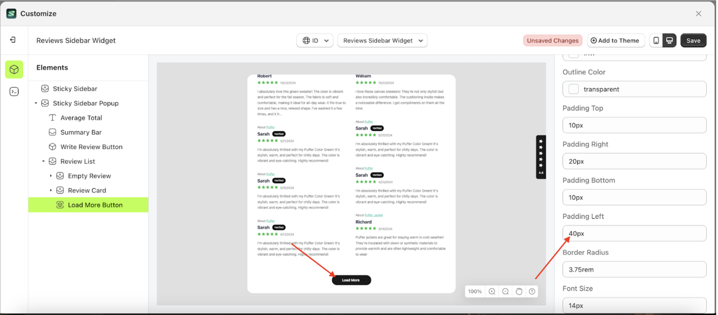The height and width of the screenshot is (315, 718).
Task: Open help via the question mark icon
Action: [532, 291]
